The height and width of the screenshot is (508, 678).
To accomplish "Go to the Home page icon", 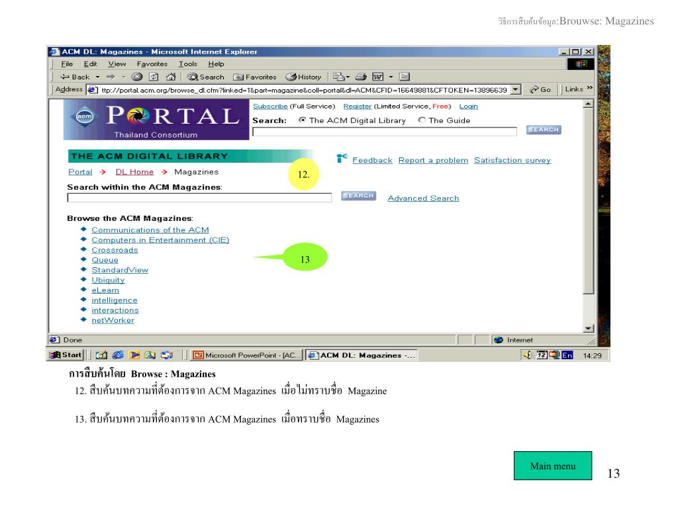I will (171, 77).
